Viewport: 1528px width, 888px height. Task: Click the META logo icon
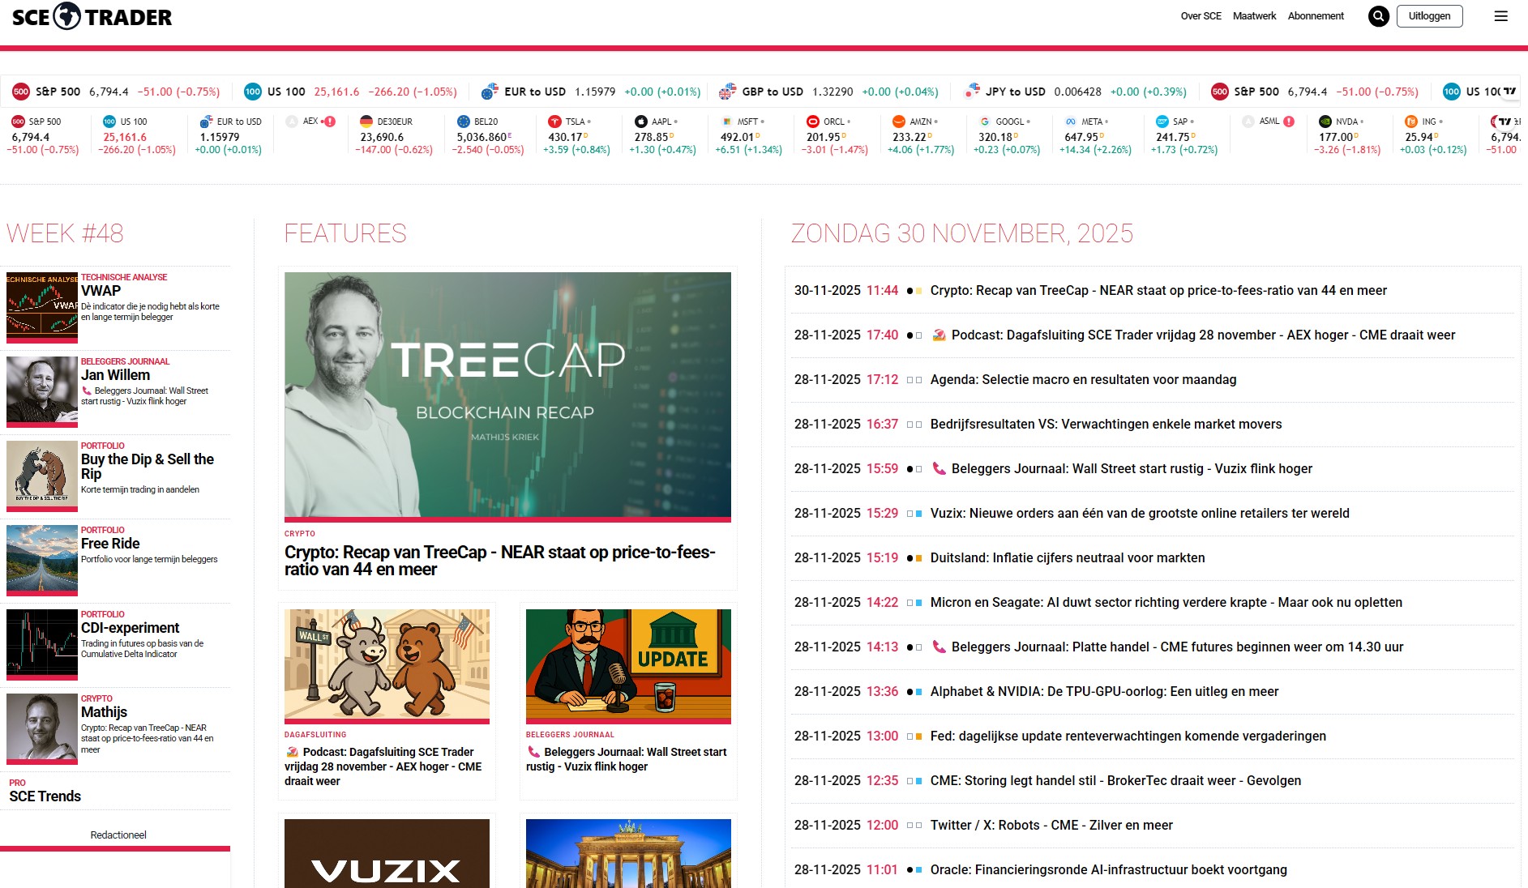pyautogui.click(x=1071, y=122)
